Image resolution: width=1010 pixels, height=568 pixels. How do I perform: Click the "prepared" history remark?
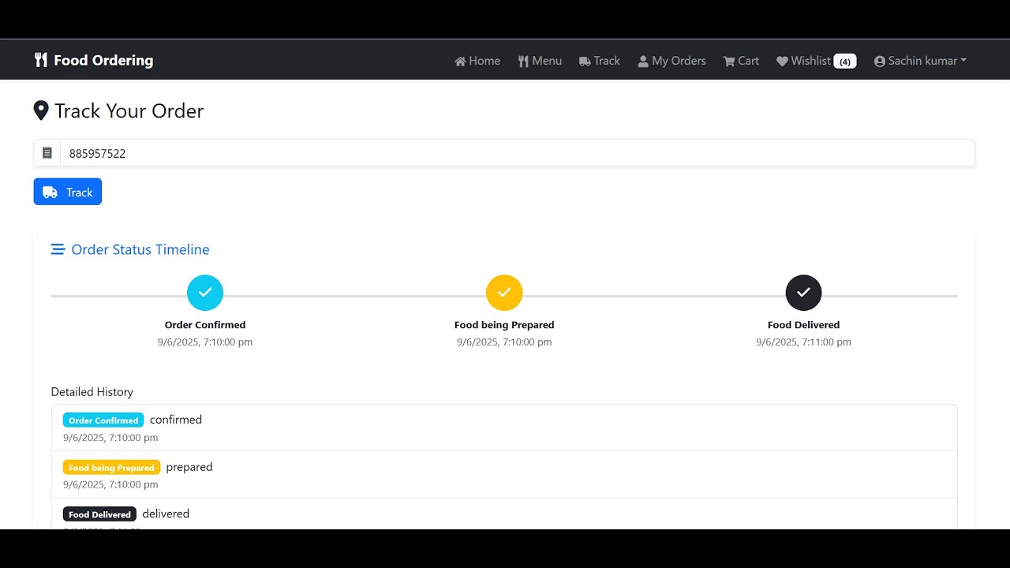189,467
